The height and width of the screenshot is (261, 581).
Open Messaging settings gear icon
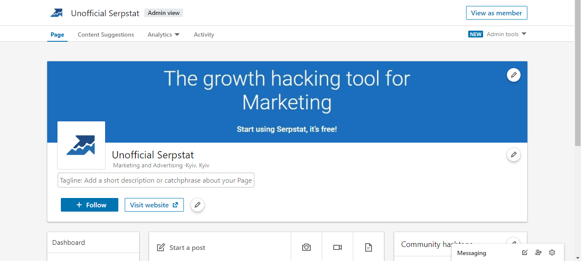[x=552, y=252]
